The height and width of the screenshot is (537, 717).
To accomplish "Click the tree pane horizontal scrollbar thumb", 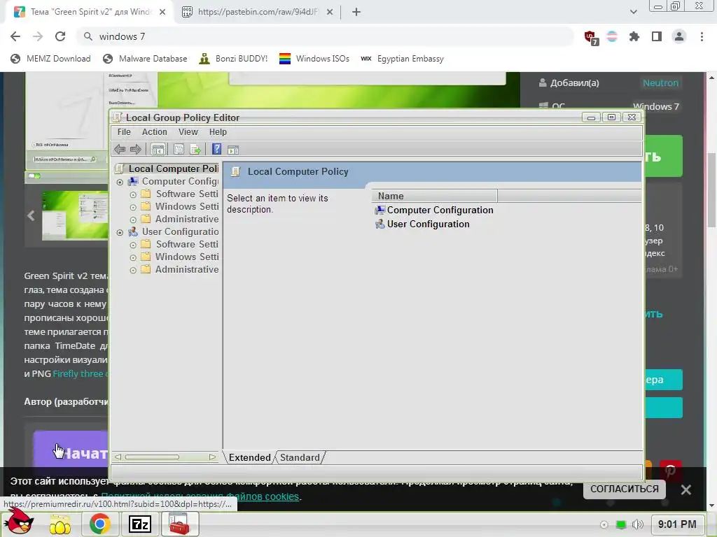I will tap(152, 457).
